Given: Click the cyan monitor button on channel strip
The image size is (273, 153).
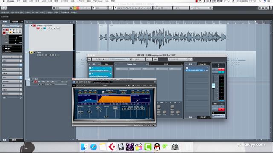Looking at the screenshot, I should [221, 72].
